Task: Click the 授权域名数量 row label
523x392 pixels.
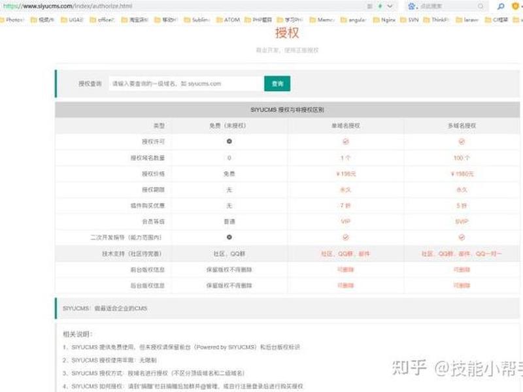Action: [x=148, y=157]
